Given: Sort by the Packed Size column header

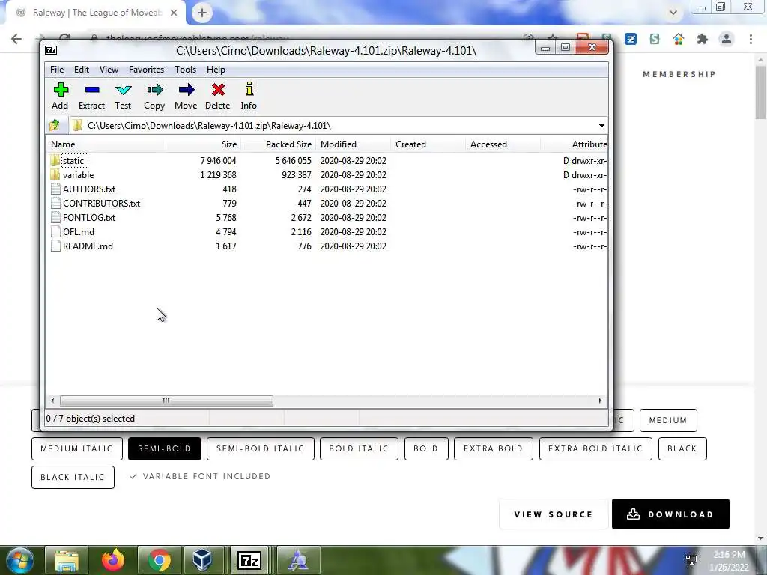Looking at the screenshot, I should pyautogui.click(x=279, y=144).
